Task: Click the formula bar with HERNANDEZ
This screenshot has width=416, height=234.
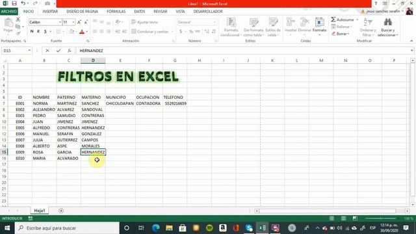Action: click(242, 51)
